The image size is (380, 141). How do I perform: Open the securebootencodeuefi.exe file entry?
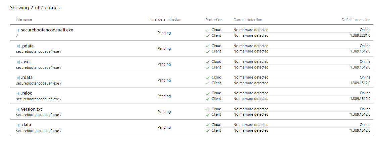point(47,30)
